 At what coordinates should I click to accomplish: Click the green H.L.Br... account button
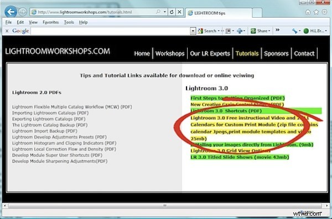pyautogui.click(x=315, y=31)
